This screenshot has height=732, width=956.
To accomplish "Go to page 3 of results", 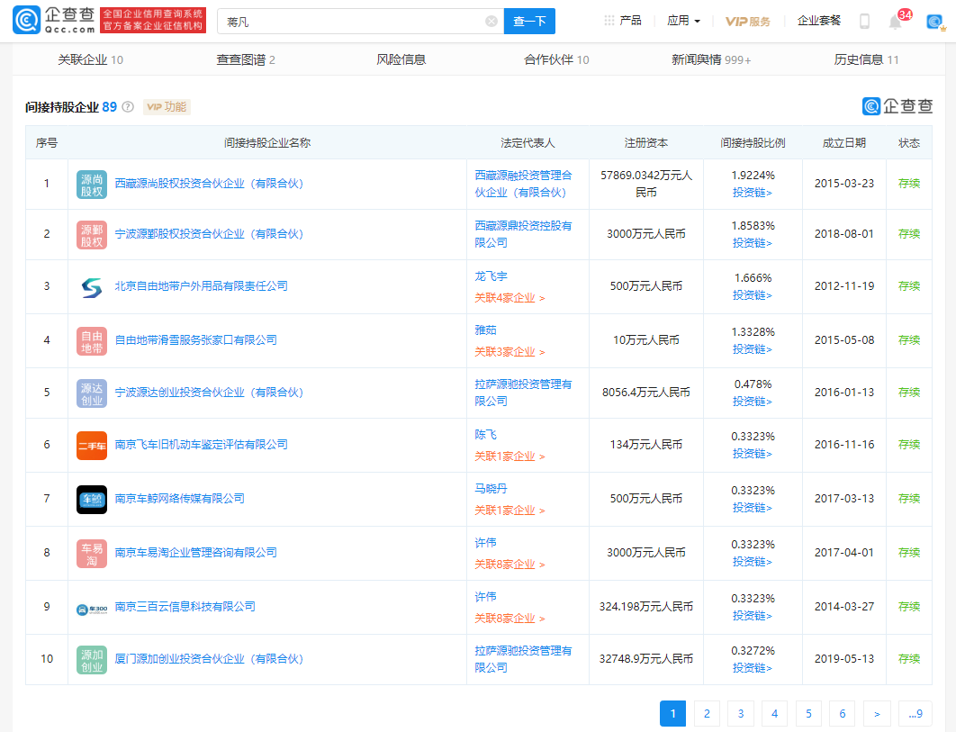I will [x=741, y=714].
